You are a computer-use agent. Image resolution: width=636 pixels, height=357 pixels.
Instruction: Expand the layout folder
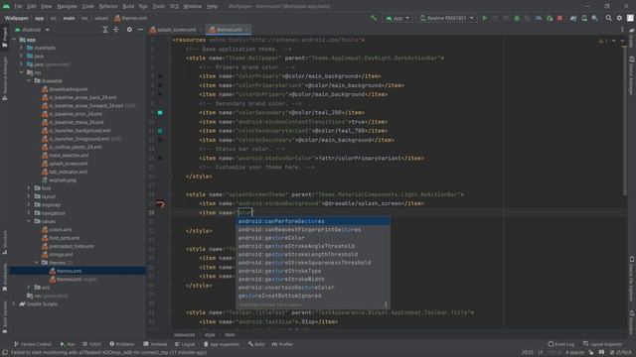tap(29, 196)
